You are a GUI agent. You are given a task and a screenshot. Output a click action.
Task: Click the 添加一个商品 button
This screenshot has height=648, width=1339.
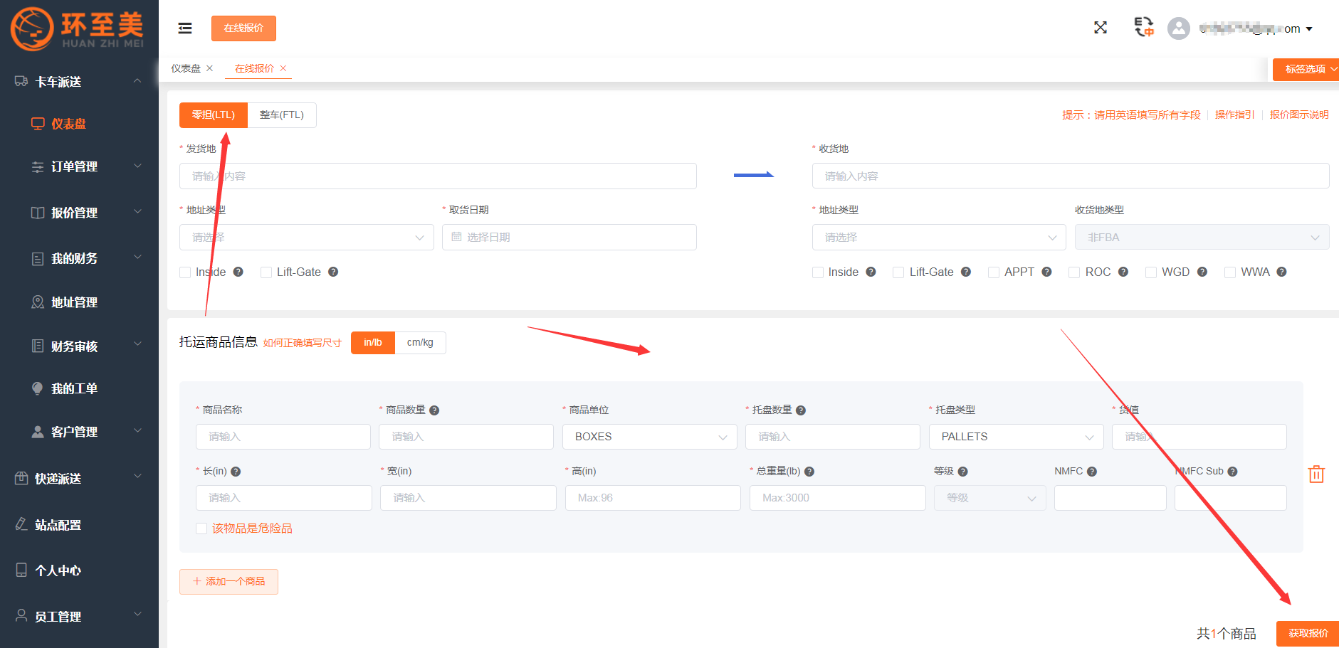point(229,582)
